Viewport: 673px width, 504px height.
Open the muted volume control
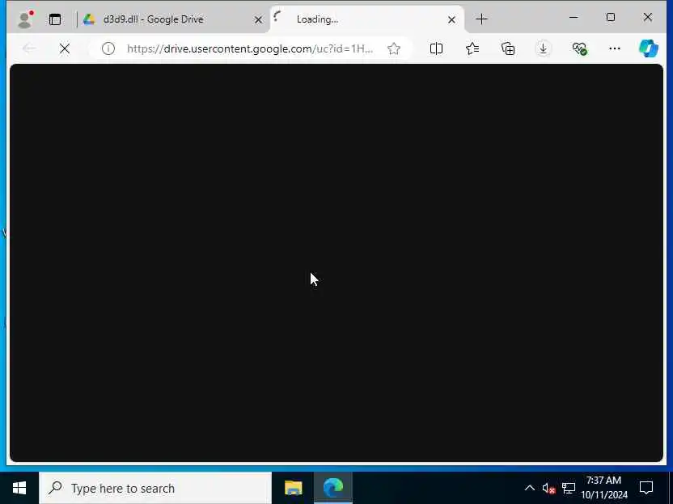point(548,488)
